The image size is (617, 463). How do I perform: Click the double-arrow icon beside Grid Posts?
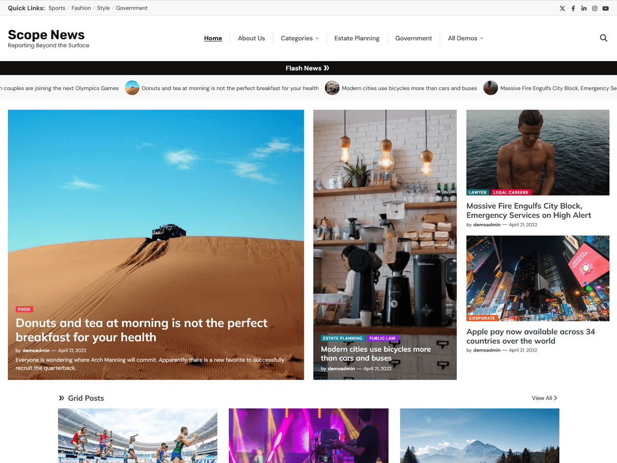(x=62, y=398)
